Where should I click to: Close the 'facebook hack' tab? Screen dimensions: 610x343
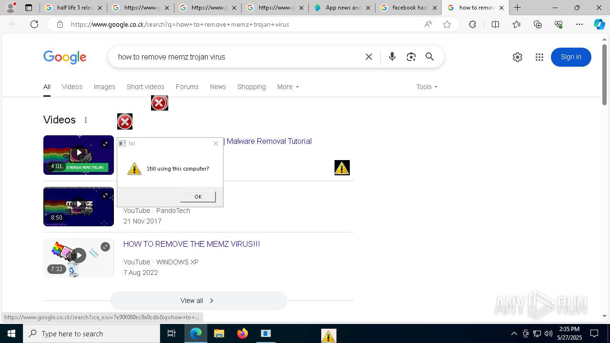click(x=435, y=8)
